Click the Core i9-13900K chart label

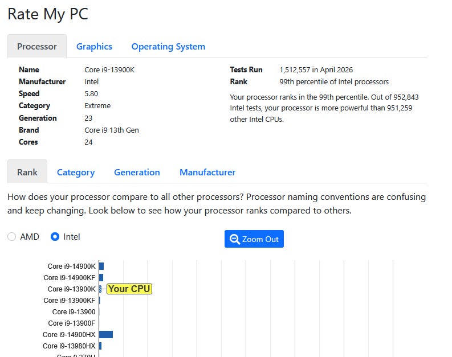[x=71, y=289]
